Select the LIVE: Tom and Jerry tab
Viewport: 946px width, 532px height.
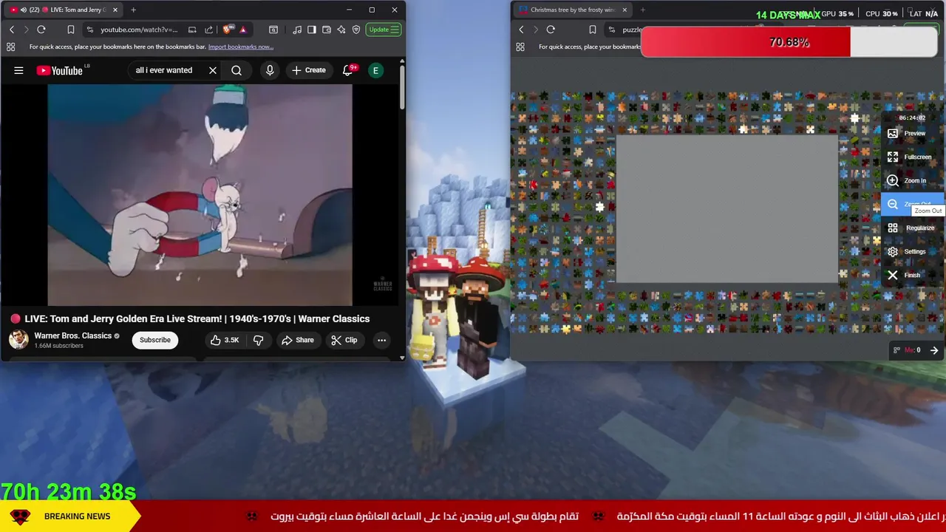(64, 10)
